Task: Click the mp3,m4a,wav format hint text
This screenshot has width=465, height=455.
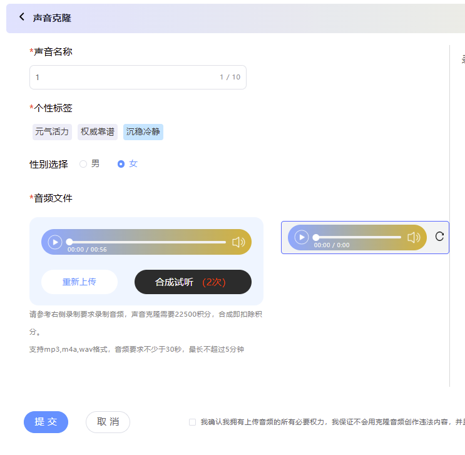Action: 136,349
